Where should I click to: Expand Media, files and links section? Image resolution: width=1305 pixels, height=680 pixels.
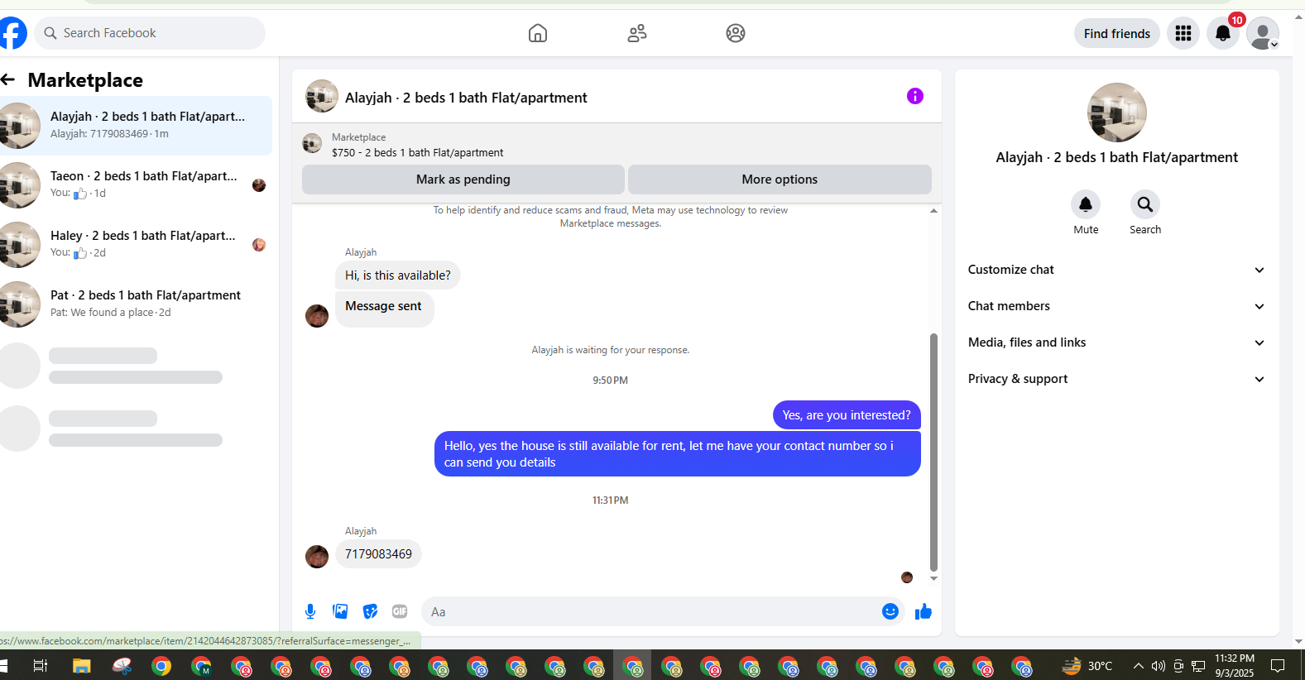(x=1117, y=342)
